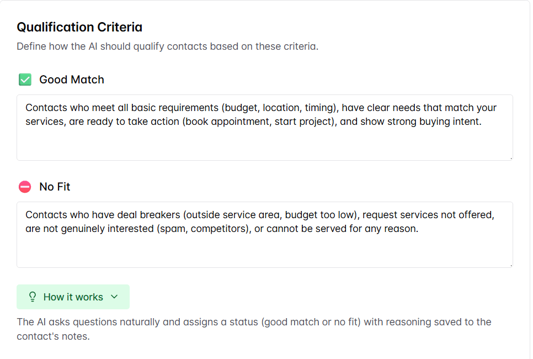533x359 pixels.
Task: Focus the Good Match criteria text box
Action: coord(264,141)
